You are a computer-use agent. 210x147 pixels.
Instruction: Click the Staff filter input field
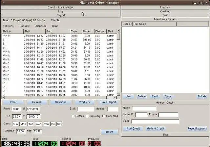(86, 109)
